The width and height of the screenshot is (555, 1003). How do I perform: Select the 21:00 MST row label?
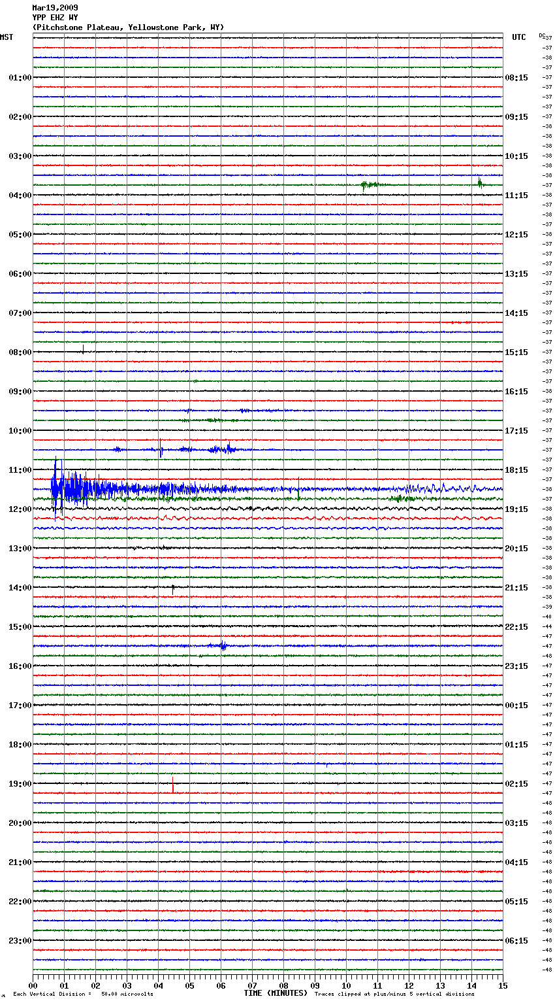(x=20, y=862)
